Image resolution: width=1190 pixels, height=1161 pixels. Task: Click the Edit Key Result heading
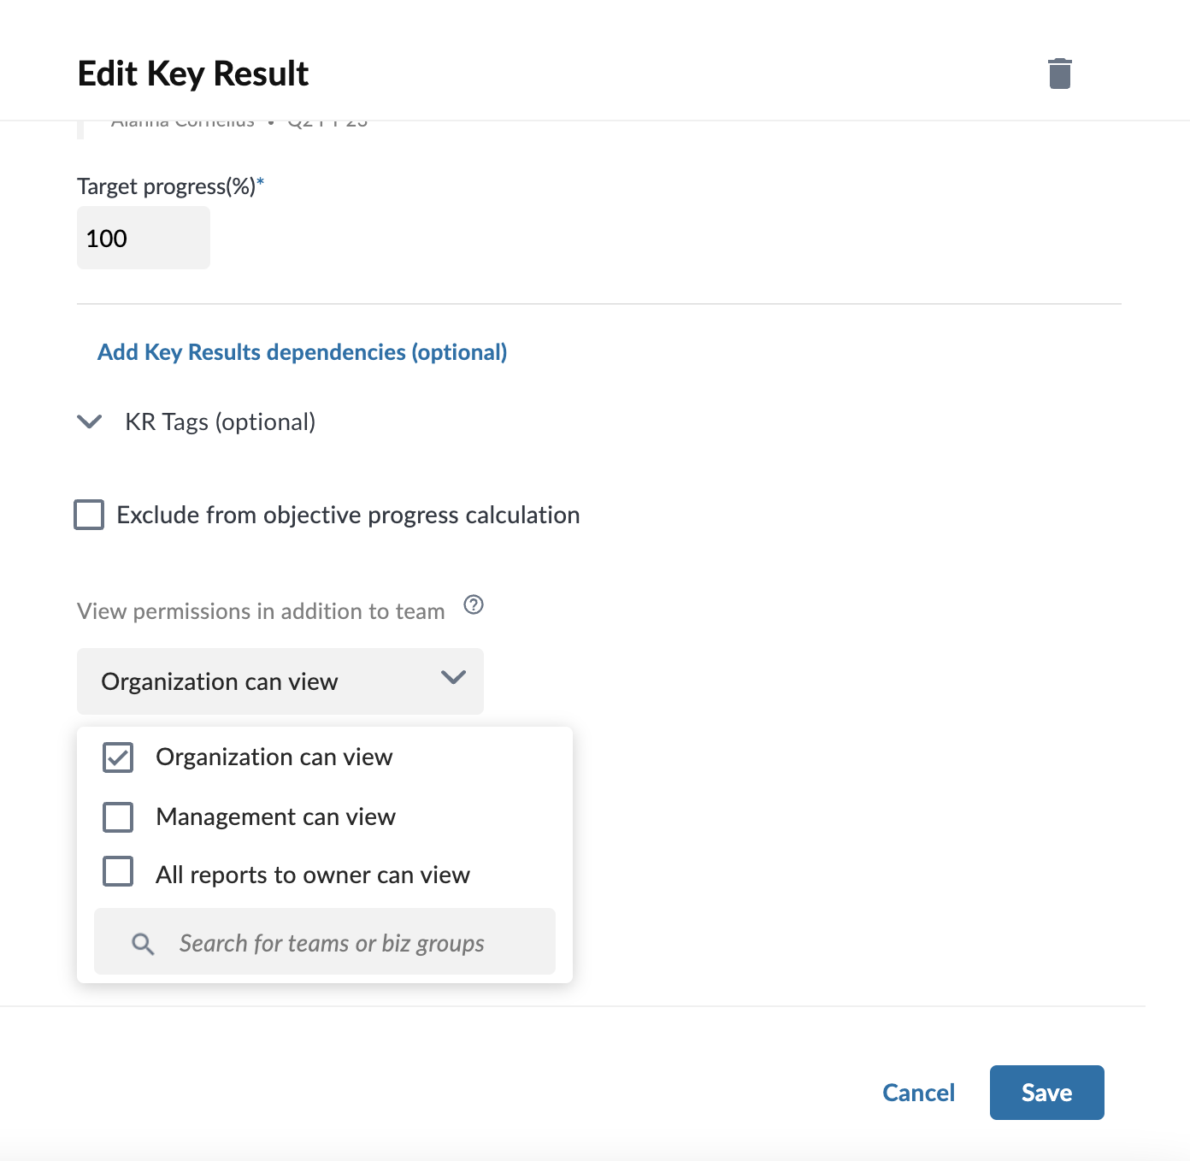[193, 74]
